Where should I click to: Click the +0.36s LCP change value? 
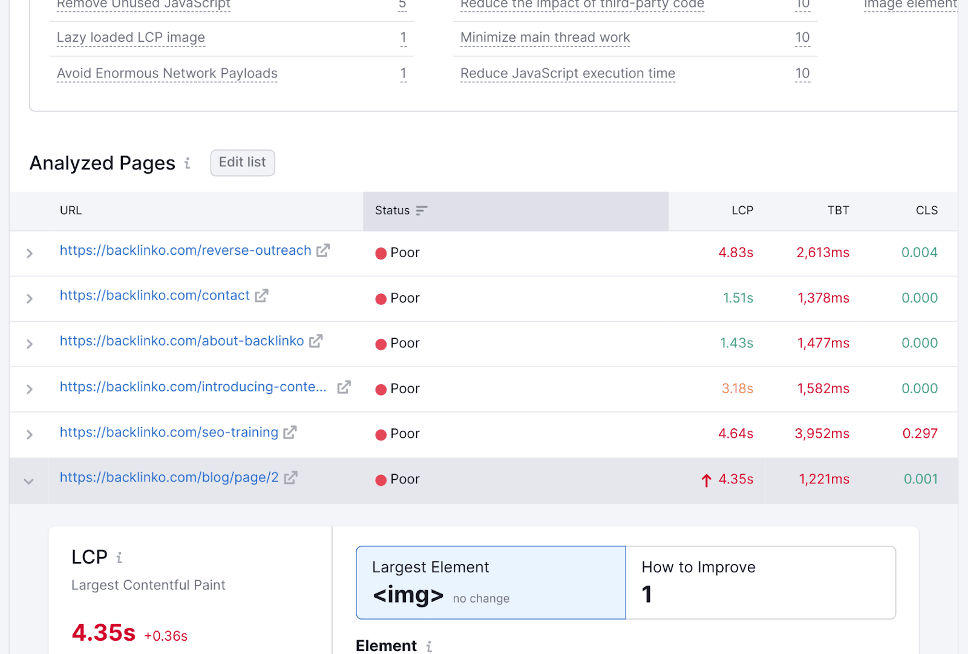[x=166, y=636]
